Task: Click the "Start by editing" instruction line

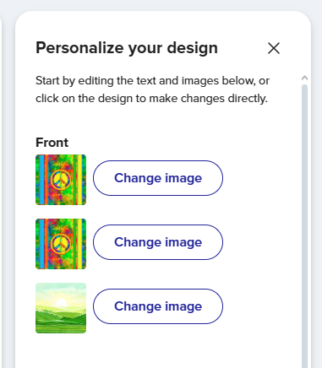Action: (x=152, y=81)
